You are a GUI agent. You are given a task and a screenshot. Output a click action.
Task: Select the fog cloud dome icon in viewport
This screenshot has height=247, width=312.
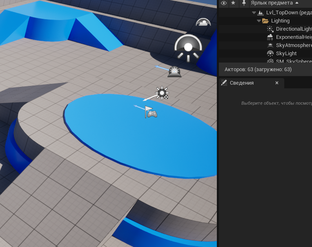tap(203, 22)
